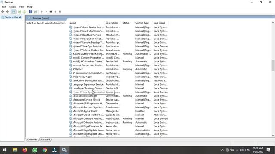Click the Disabled startup type cell

pyautogui.click(x=140, y=111)
